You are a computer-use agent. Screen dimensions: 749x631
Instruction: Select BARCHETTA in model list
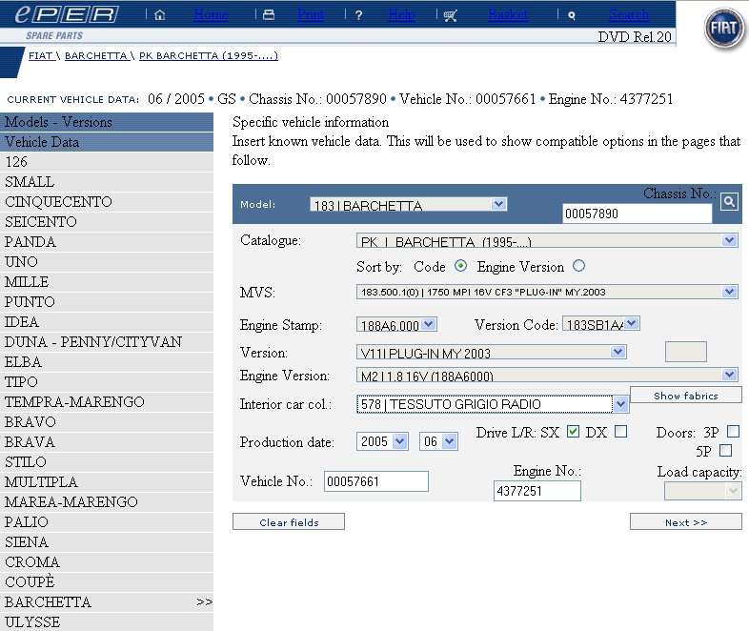coord(107,602)
